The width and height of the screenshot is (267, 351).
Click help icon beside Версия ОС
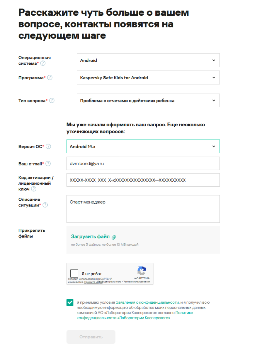click(x=48, y=147)
